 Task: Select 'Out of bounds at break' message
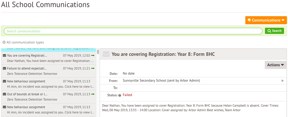click(x=49, y=97)
